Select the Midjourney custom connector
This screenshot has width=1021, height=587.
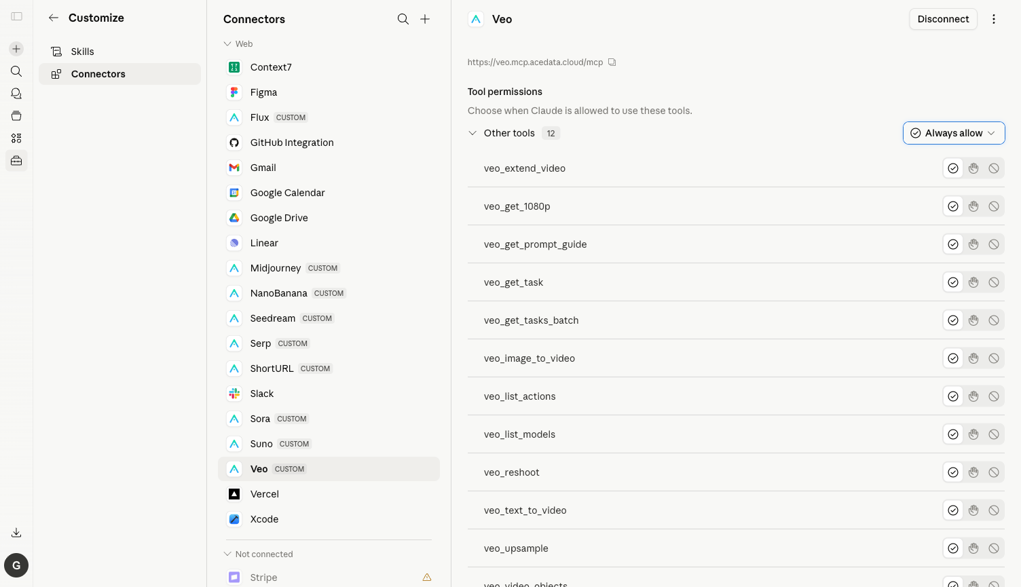(x=329, y=268)
